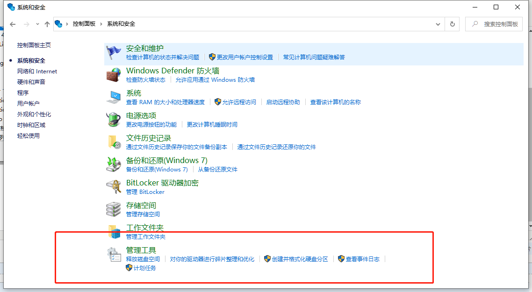
Task: Open 对你的驱动器进行碎片整理和优化
Action: [x=212, y=259]
